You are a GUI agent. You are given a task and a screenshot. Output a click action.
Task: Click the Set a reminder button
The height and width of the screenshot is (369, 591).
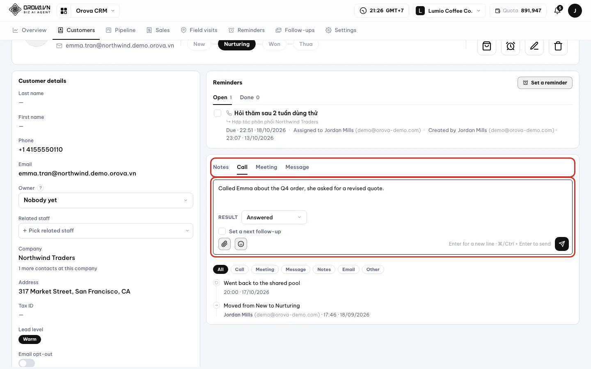[545, 83]
